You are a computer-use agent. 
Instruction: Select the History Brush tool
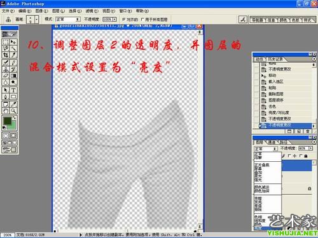pos(13,69)
